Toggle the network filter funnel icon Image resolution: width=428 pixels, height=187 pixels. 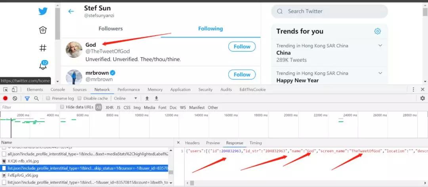(x=27, y=98)
